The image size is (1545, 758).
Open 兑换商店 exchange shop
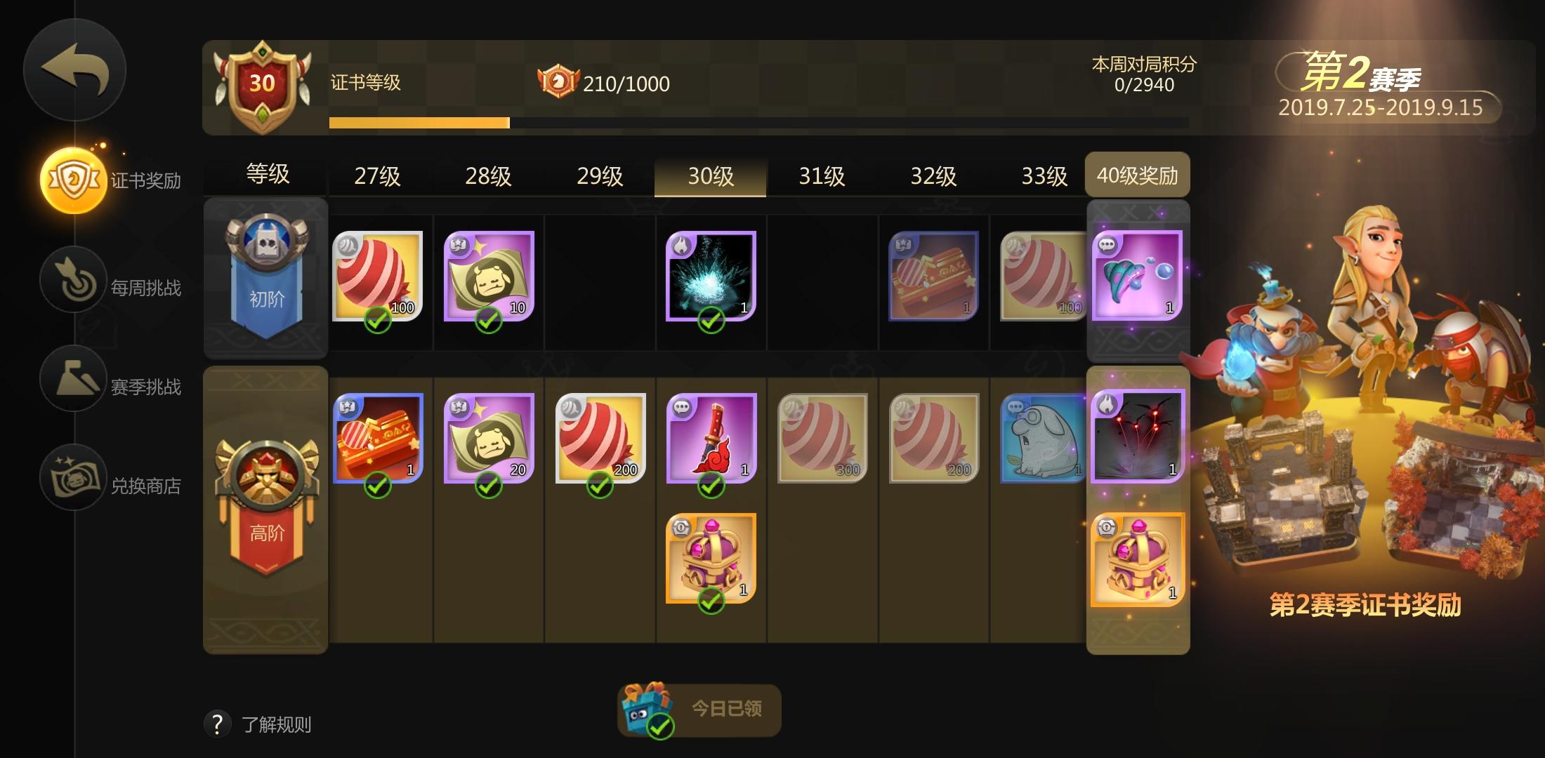coord(112,478)
